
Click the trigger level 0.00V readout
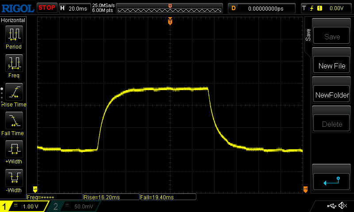[336, 8]
